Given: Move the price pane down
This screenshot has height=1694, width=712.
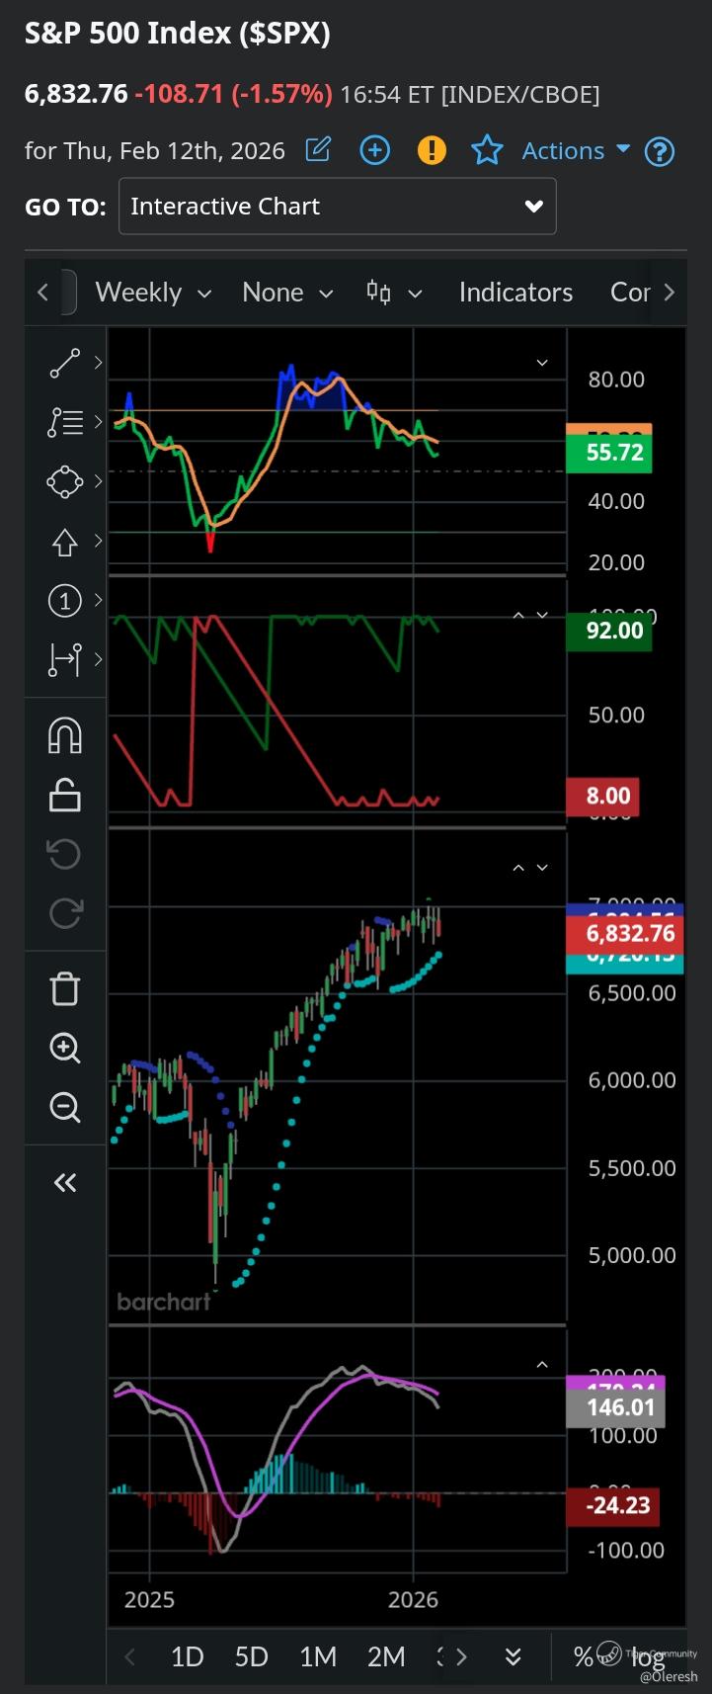Looking at the screenshot, I should tap(542, 868).
